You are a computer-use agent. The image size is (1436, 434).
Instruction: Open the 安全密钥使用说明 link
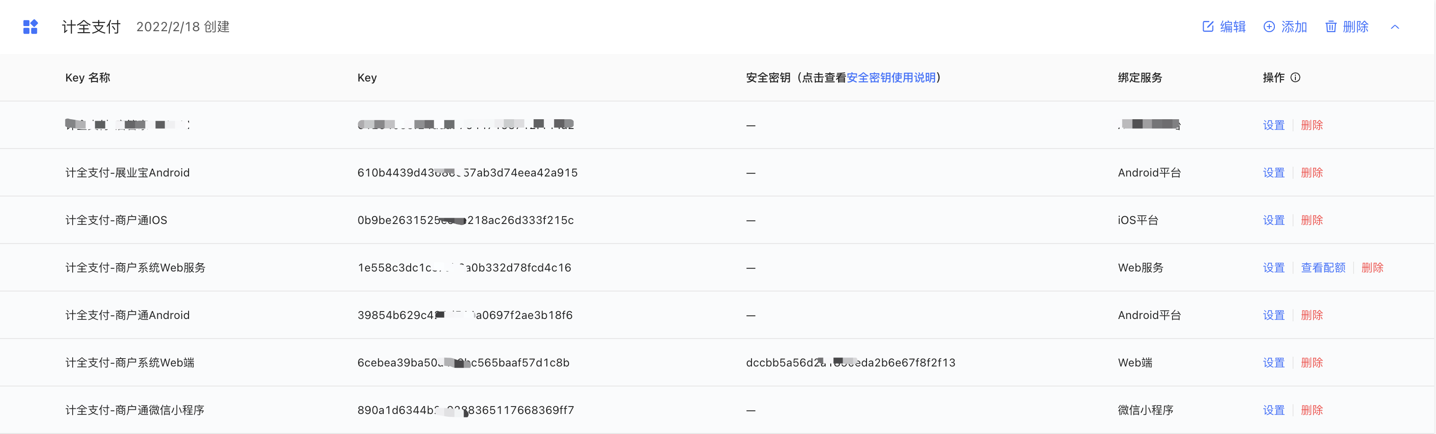[891, 78]
